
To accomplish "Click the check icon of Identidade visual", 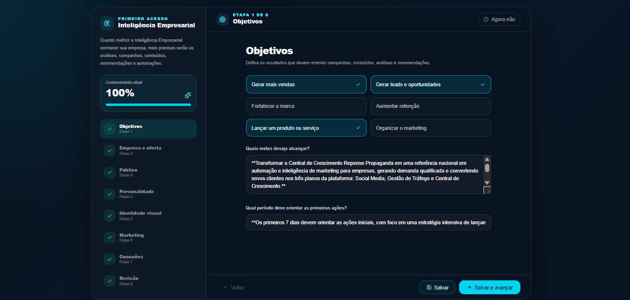I will (x=110, y=216).
